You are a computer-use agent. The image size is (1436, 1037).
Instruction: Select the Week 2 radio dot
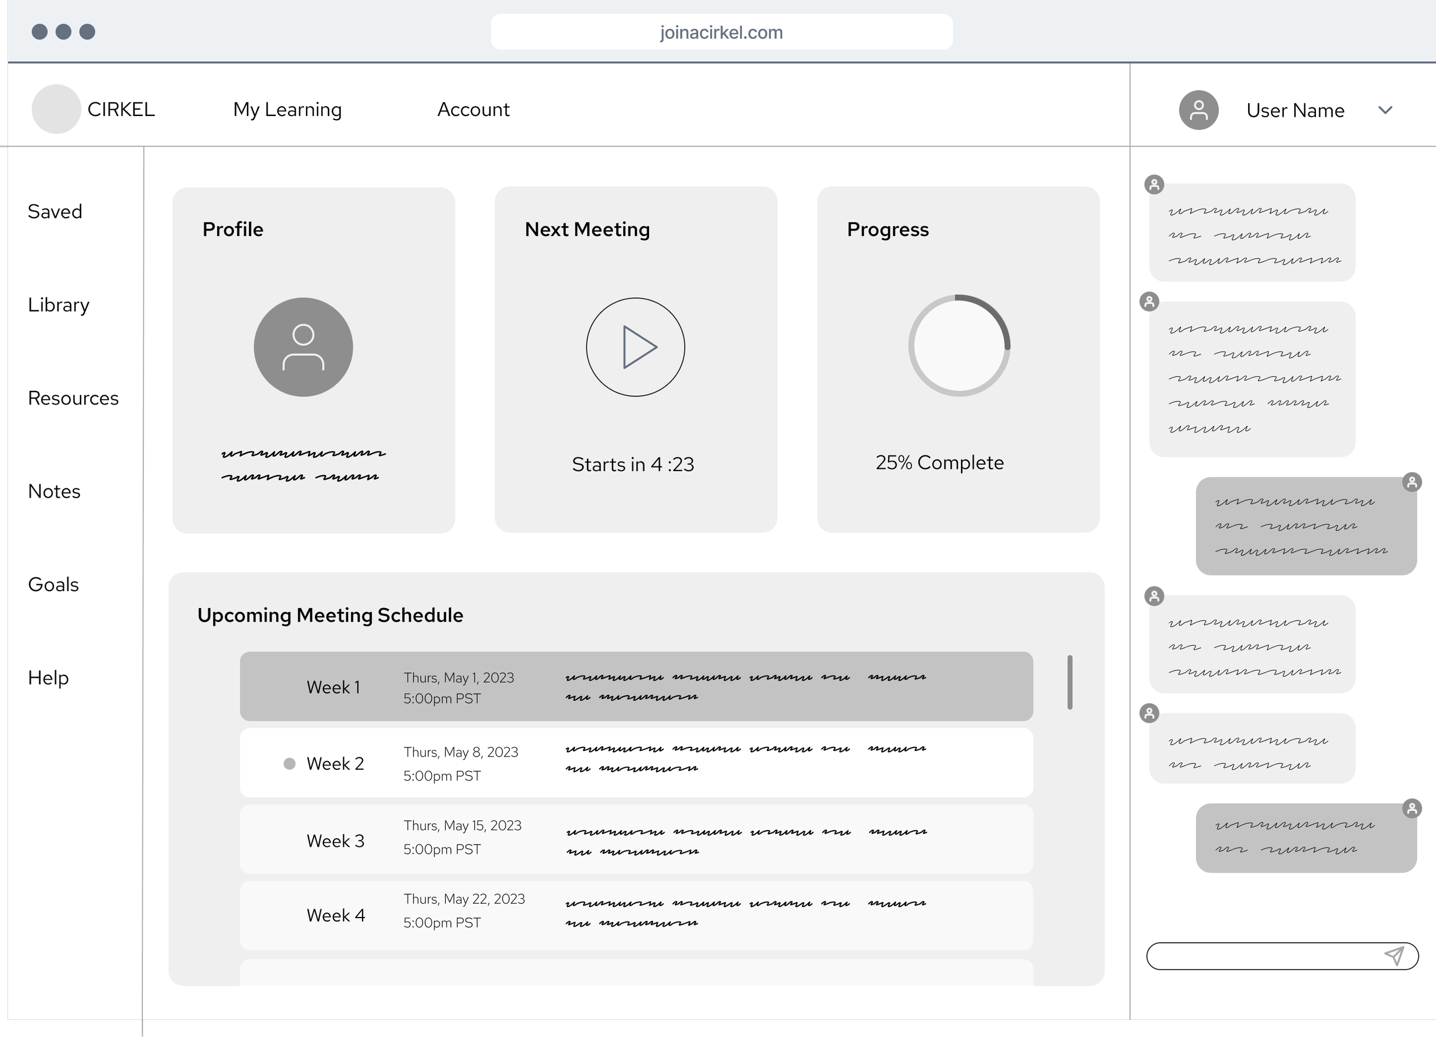289,764
